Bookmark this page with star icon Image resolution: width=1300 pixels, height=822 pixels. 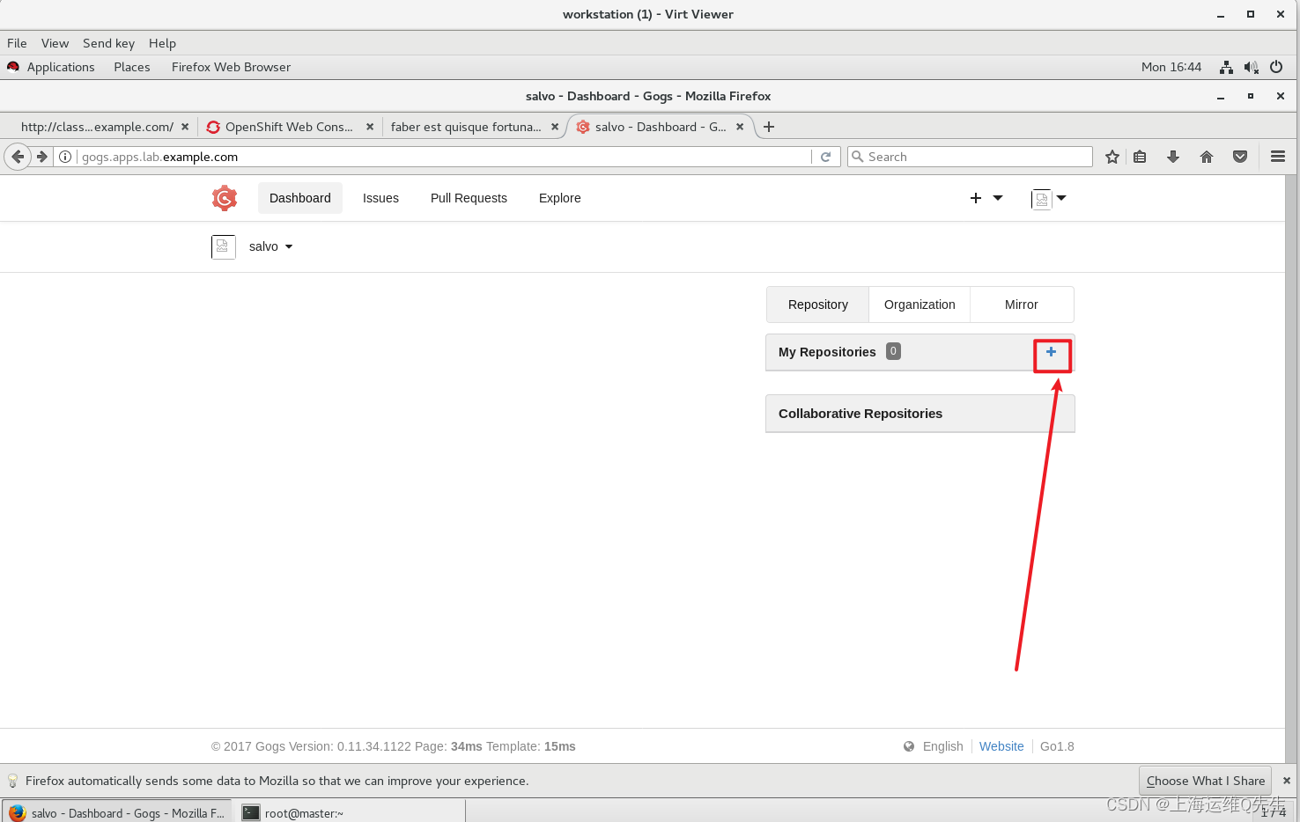coord(1112,157)
